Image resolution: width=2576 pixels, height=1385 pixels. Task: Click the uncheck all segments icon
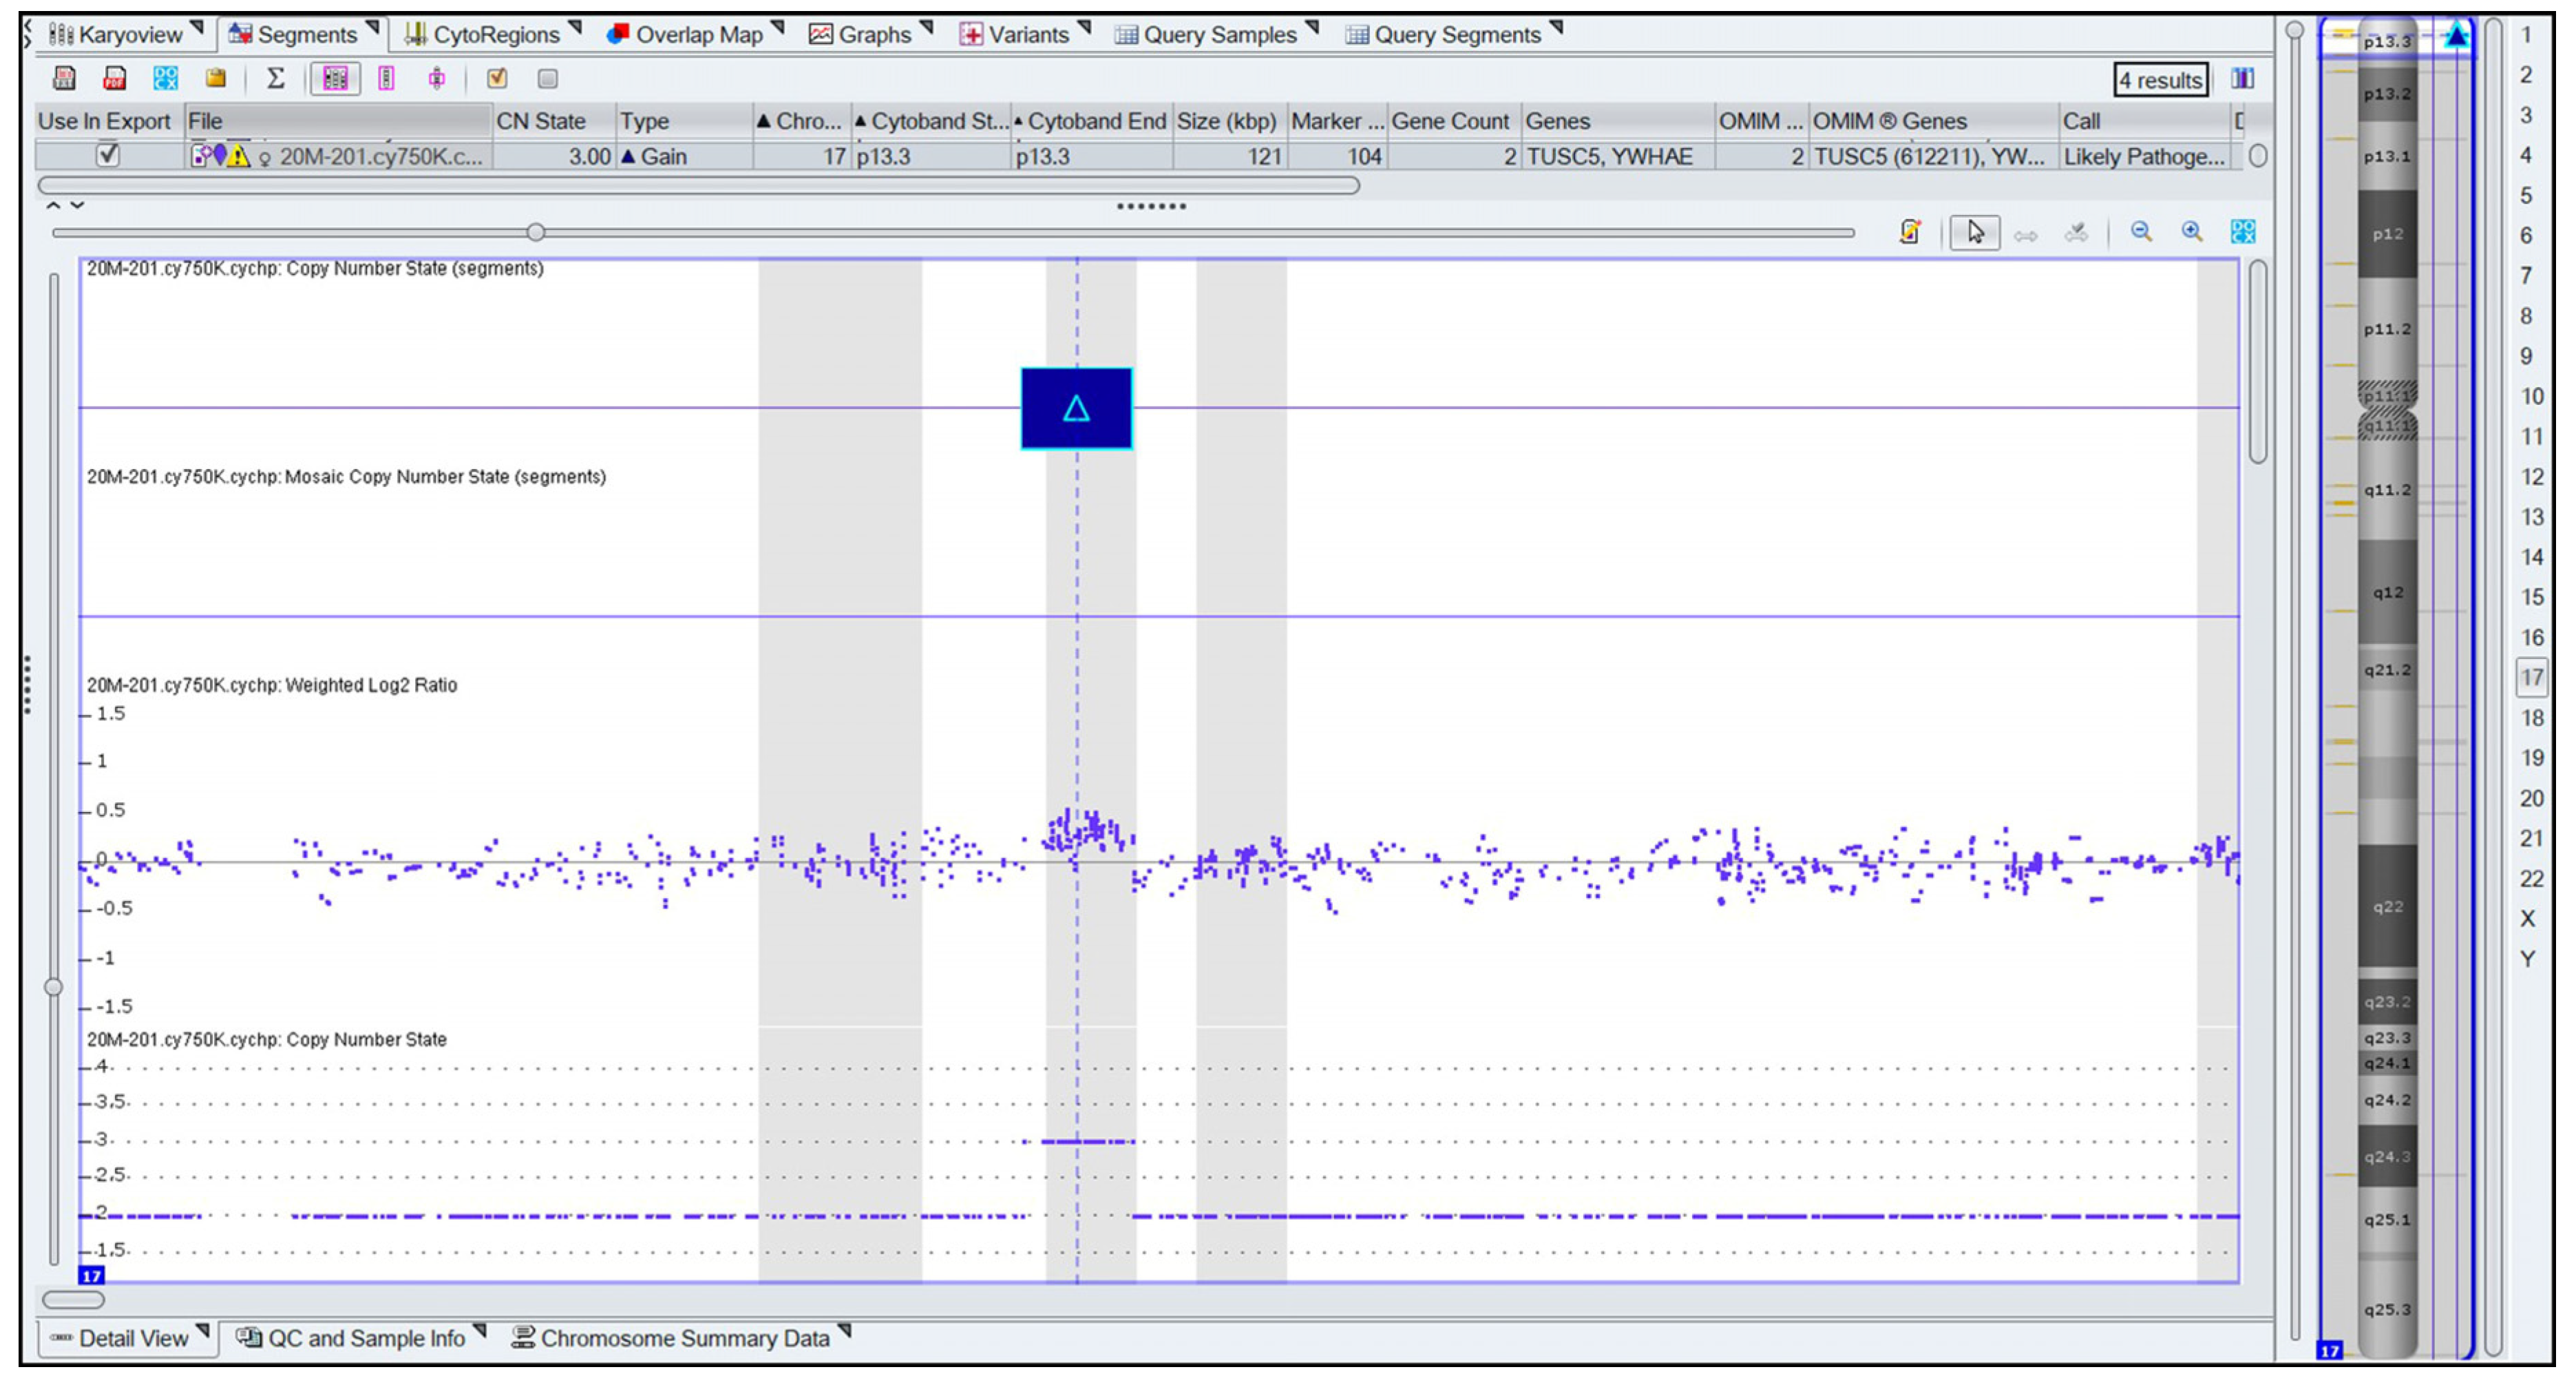pyautogui.click(x=547, y=78)
